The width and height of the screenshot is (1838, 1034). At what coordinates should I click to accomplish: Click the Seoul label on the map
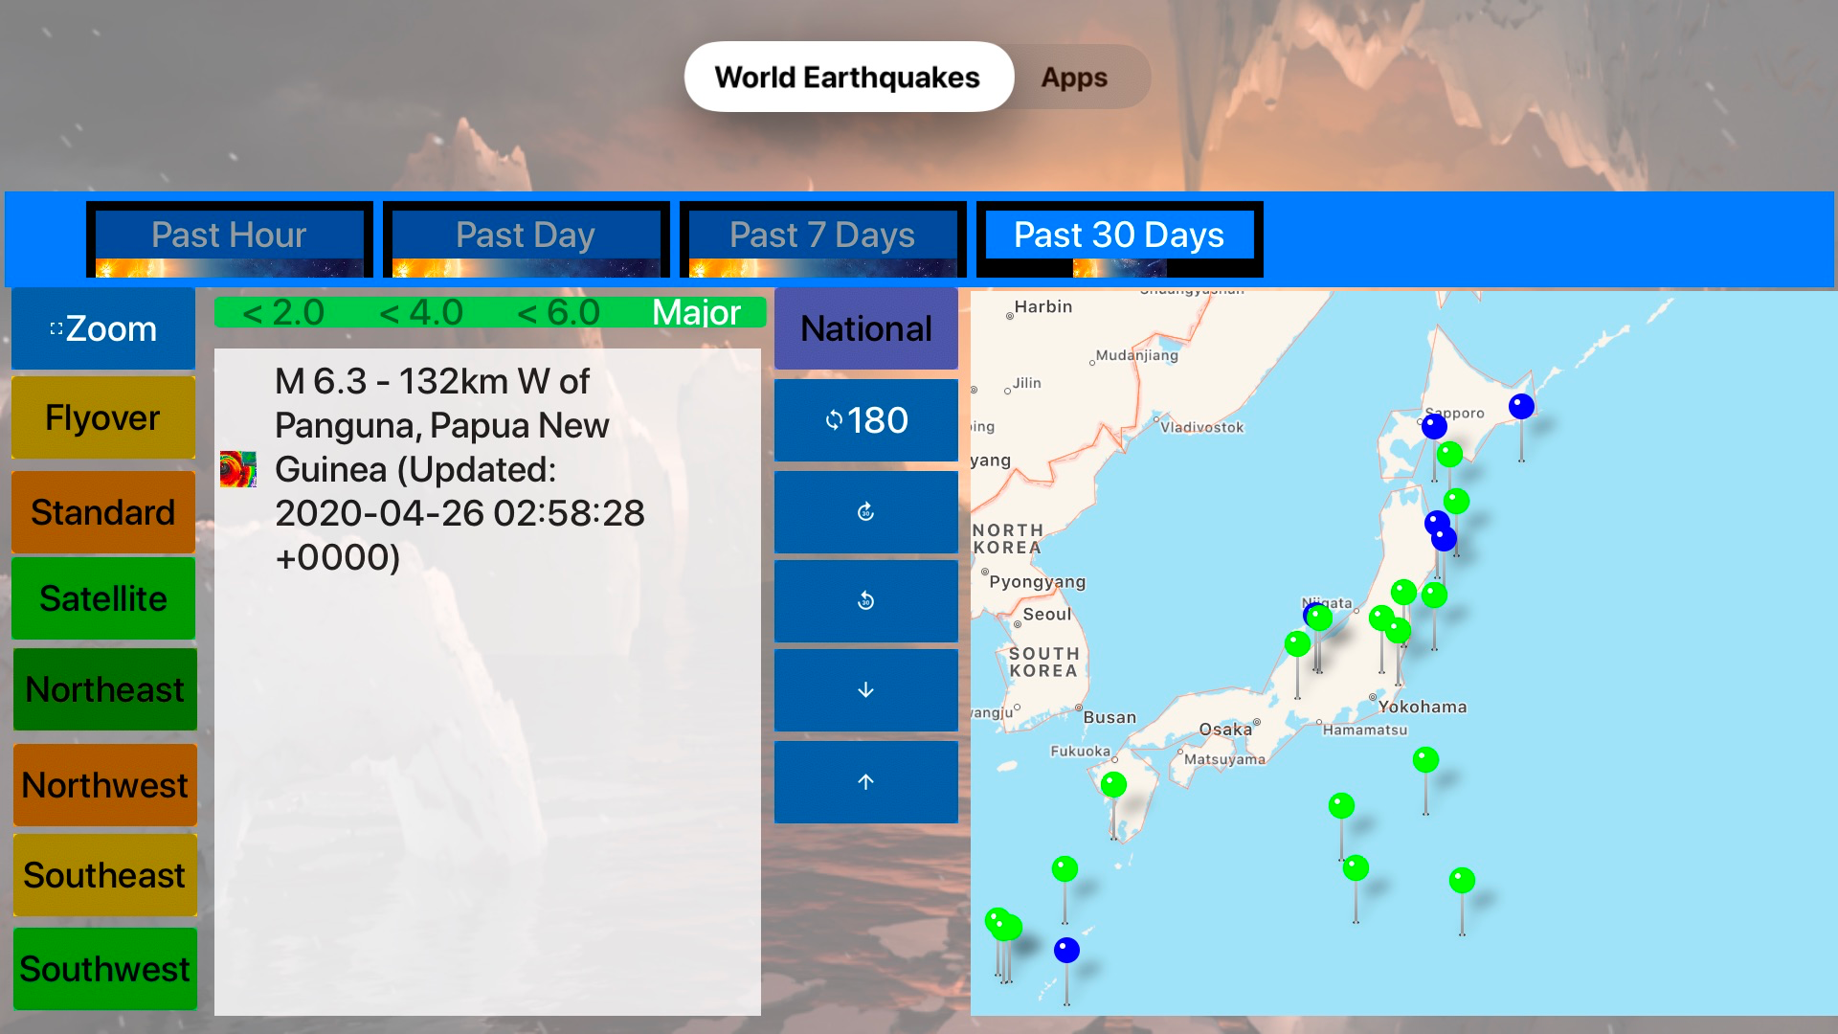click(1047, 615)
